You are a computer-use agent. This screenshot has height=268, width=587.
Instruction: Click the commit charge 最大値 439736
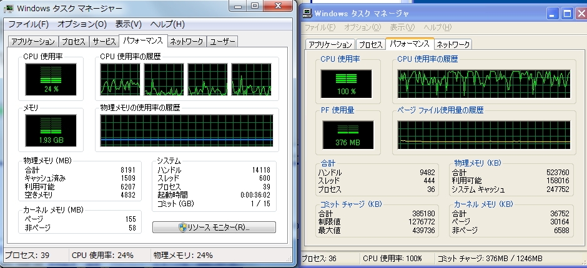(x=424, y=230)
